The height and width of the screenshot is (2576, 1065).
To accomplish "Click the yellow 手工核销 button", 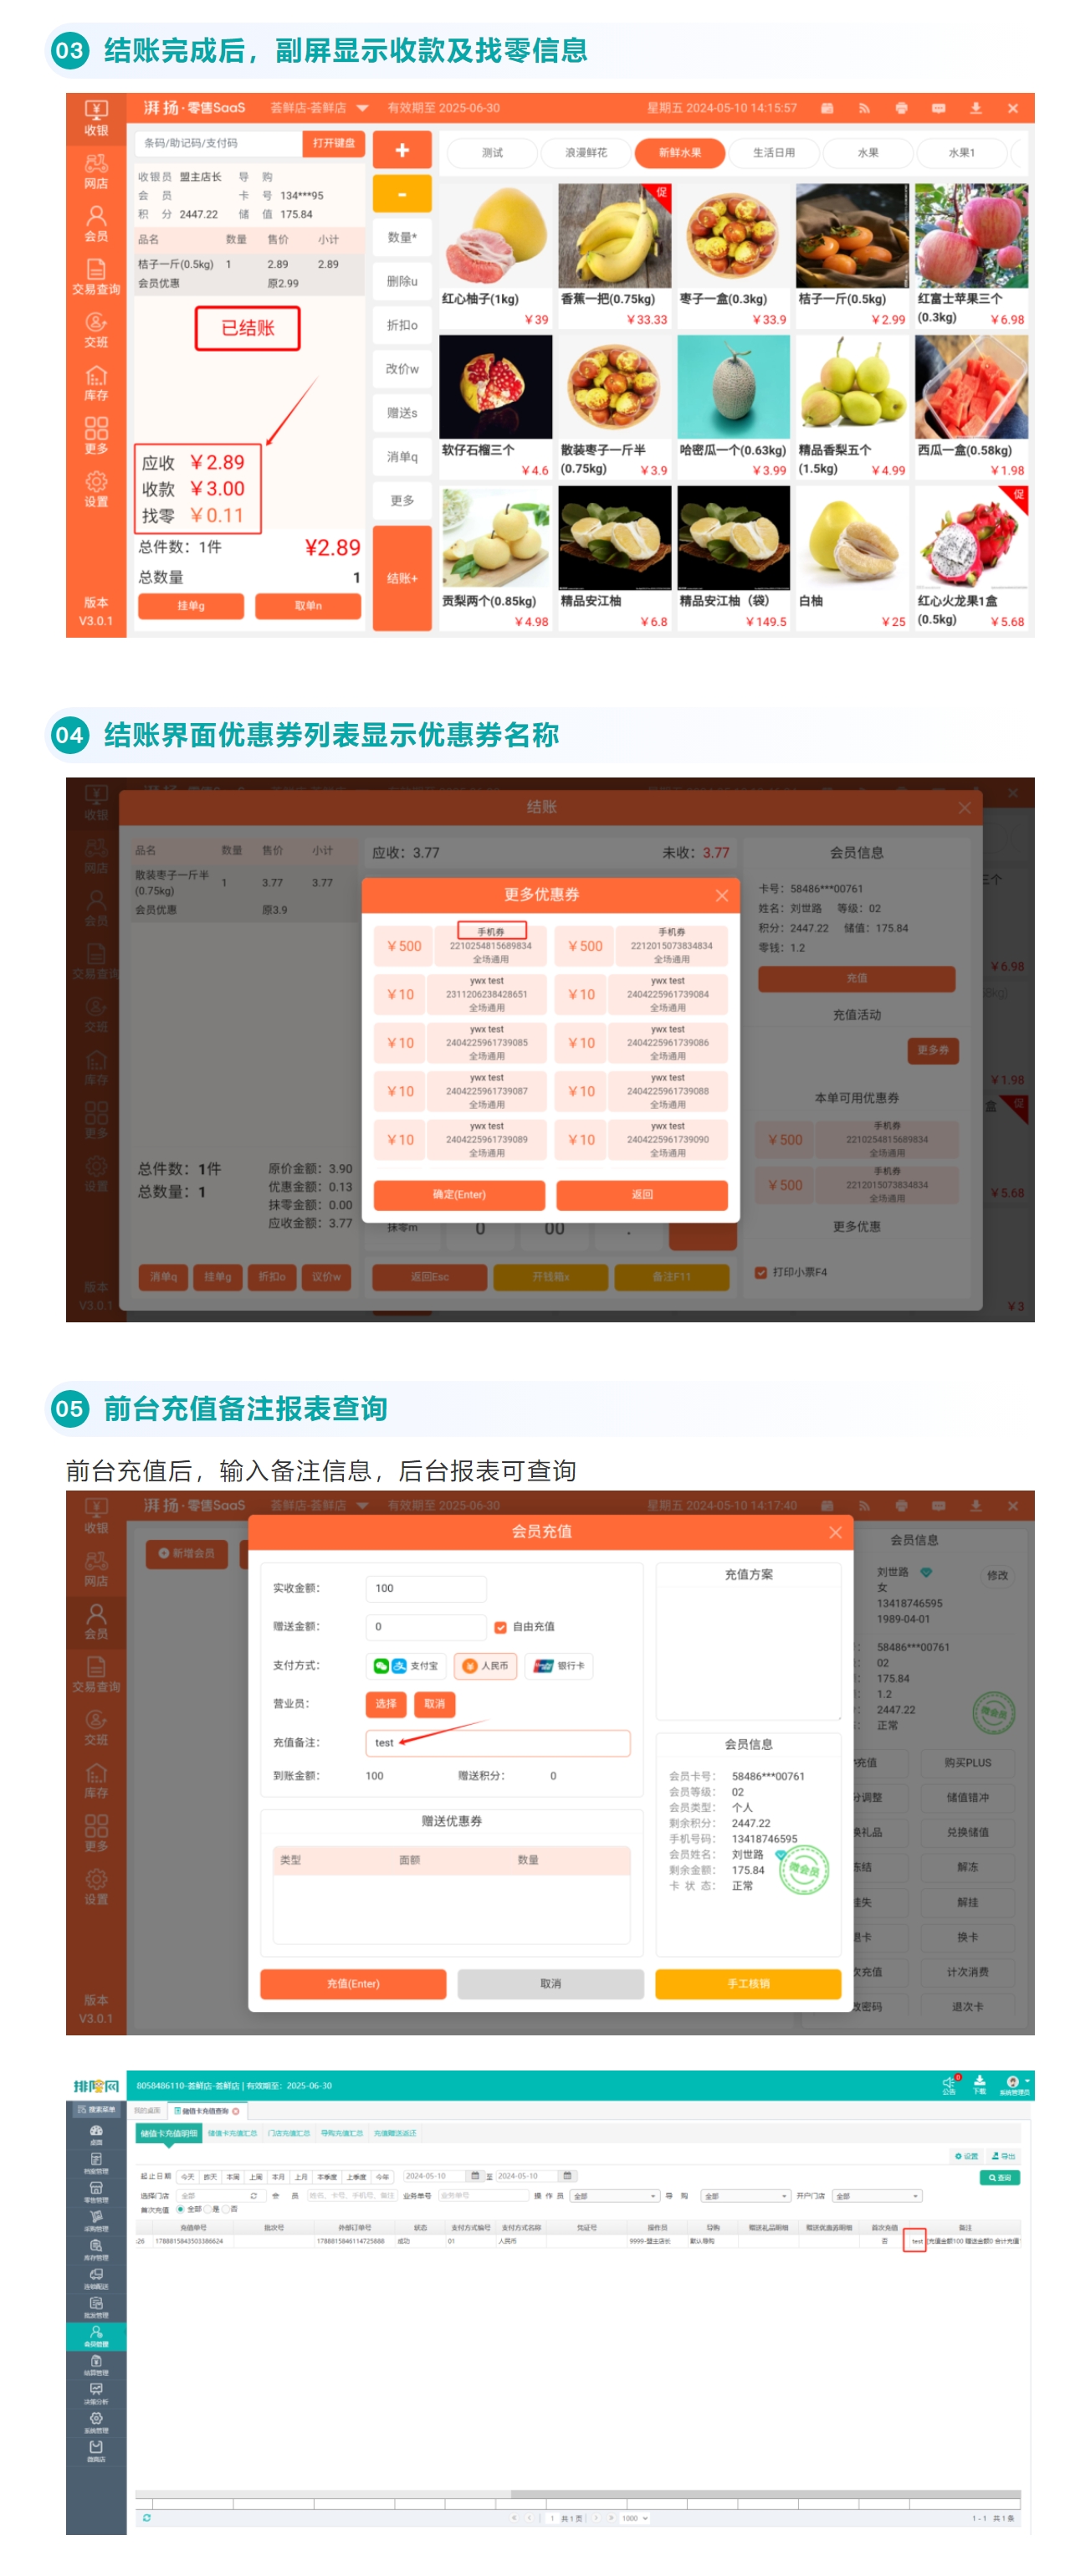I will tap(748, 1984).
